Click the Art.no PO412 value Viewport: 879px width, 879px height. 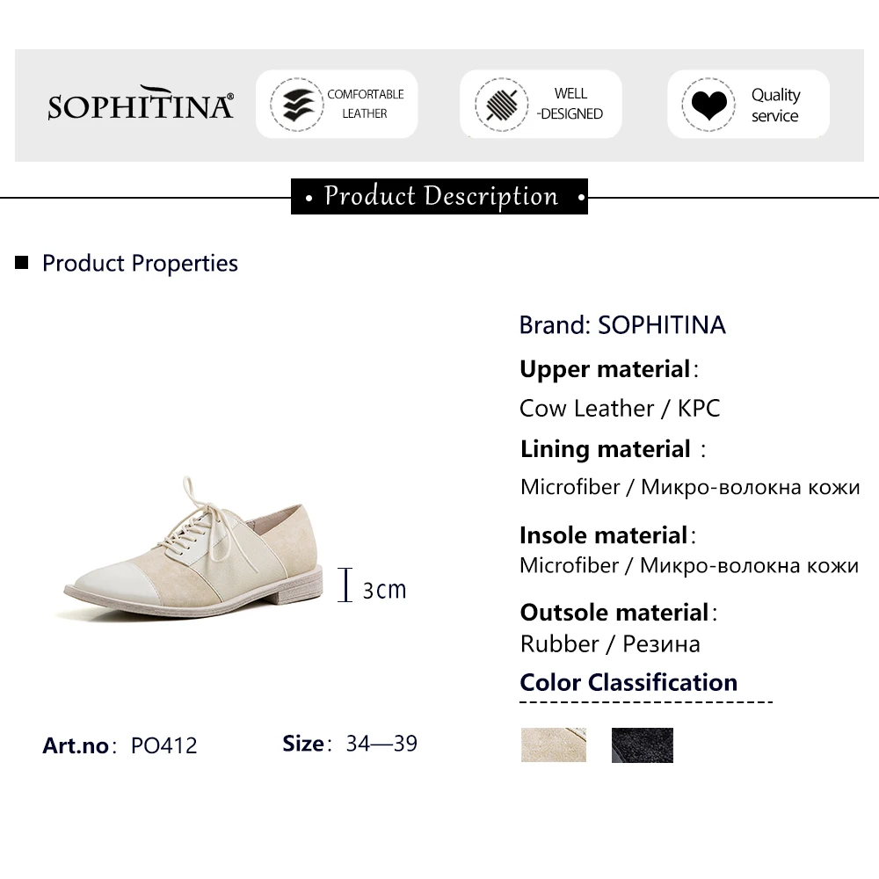pos(163,745)
